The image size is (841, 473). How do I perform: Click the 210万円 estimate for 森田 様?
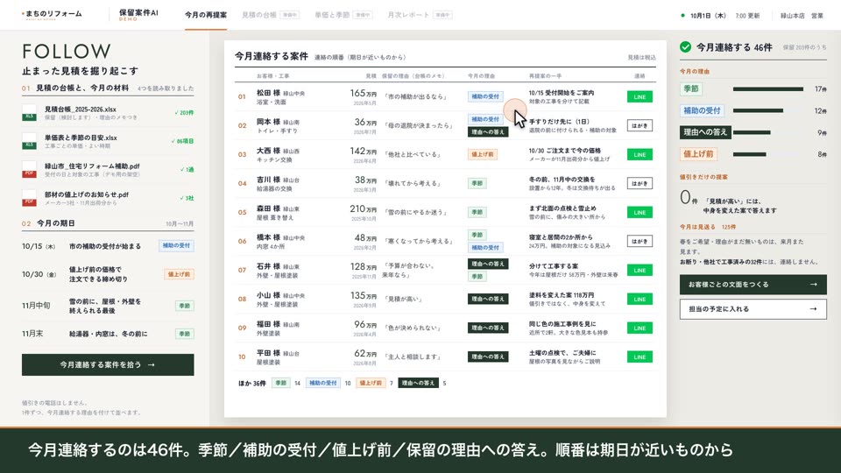(x=363, y=209)
